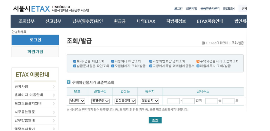This screenshot has width=270, height=131.
Task: Open the 관할구청 district dropdown
Action: (100, 101)
